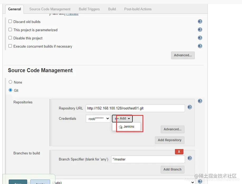Open help for Execute concurrent builds

200,46
